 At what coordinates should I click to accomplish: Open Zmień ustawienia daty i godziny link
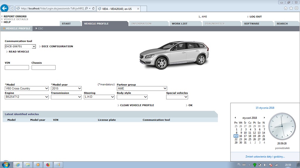point(265,156)
